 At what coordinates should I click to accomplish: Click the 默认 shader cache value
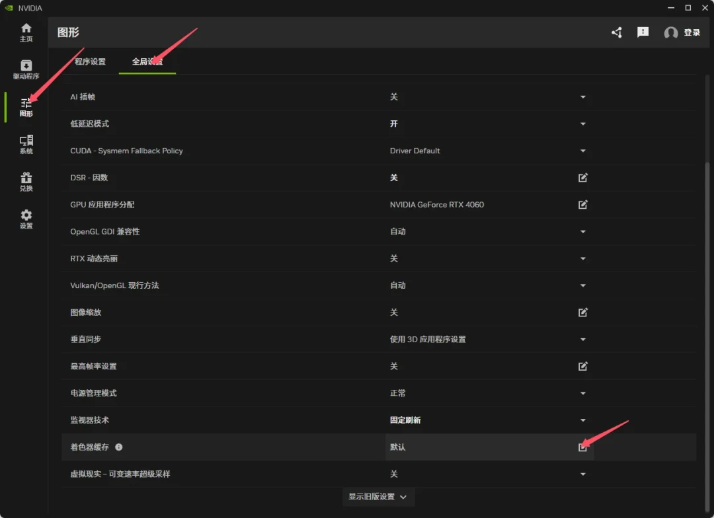pos(397,447)
